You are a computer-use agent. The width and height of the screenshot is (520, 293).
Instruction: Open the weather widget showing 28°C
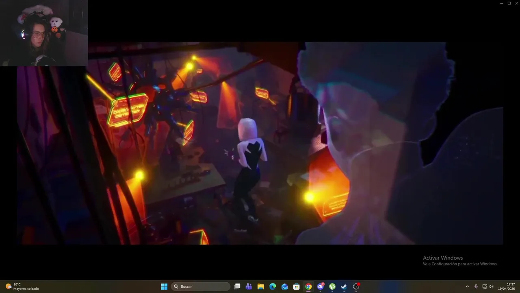[x=22, y=286]
